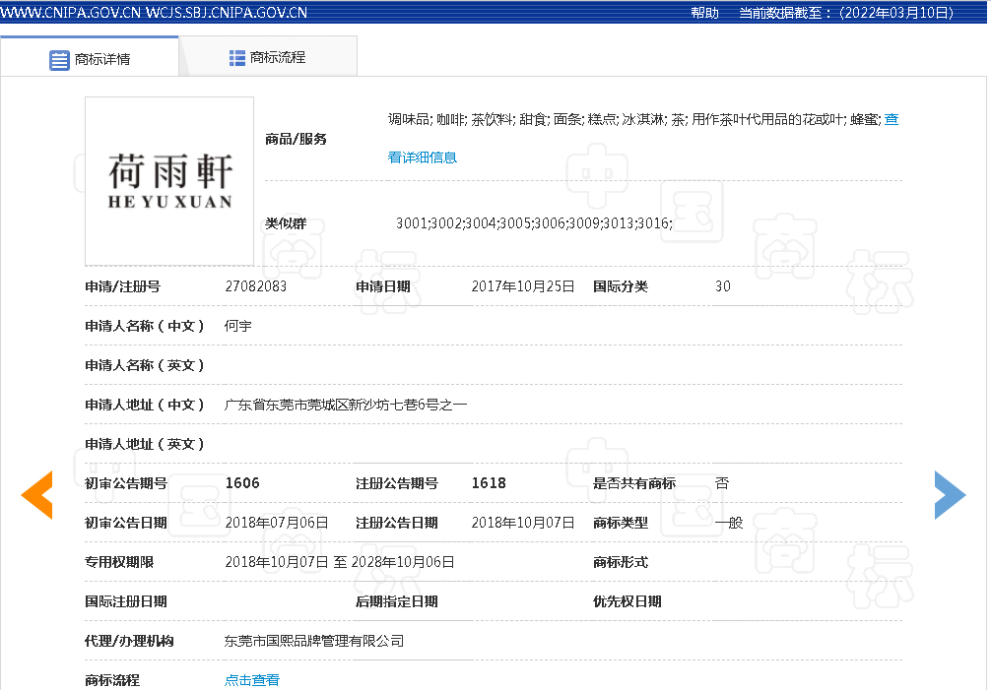Select the registration number 27082083

pyautogui.click(x=256, y=286)
